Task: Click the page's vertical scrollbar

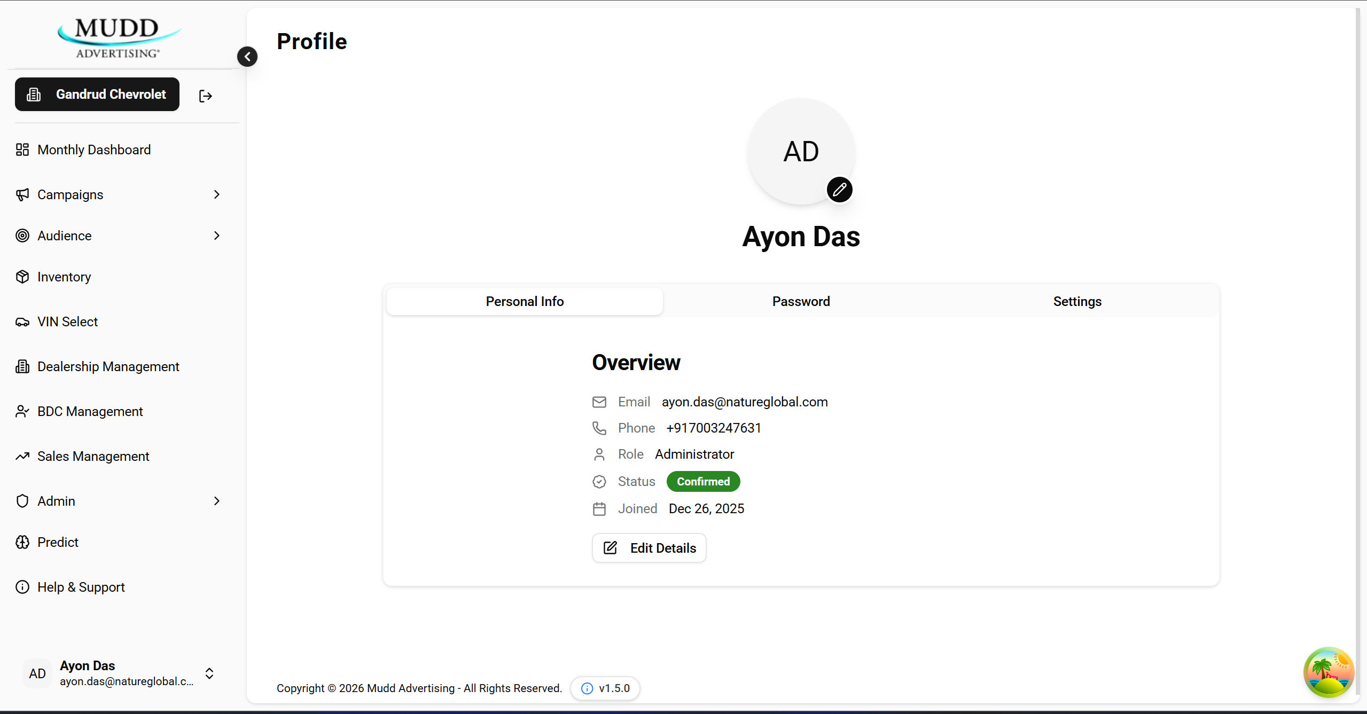Action: click(x=1358, y=352)
